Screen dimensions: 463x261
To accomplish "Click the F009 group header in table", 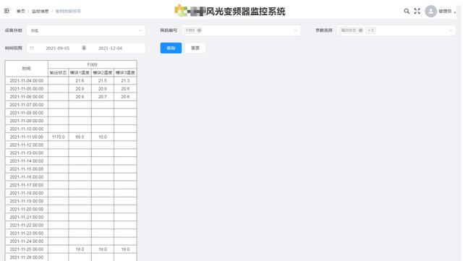I will tap(93, 64).
